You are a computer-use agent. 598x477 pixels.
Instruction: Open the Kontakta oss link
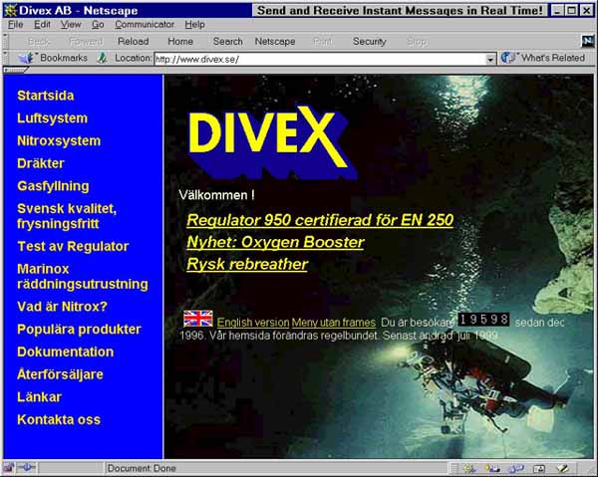[59, 420]
